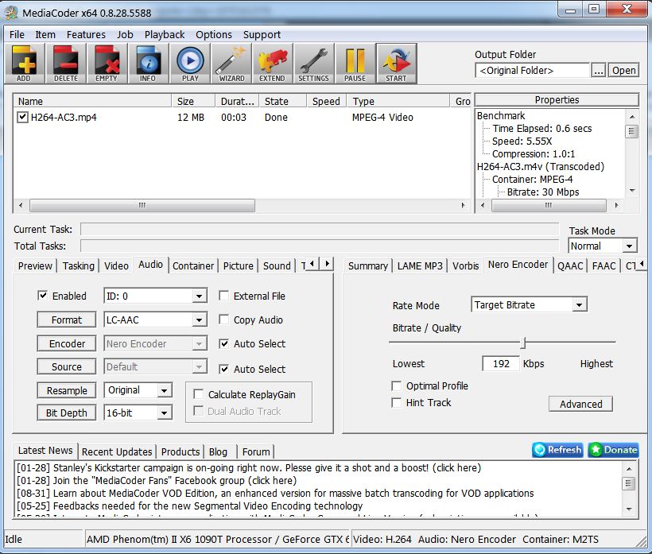Open the Features menu
This screenshot has height=554, width=652.
point(86,34)
